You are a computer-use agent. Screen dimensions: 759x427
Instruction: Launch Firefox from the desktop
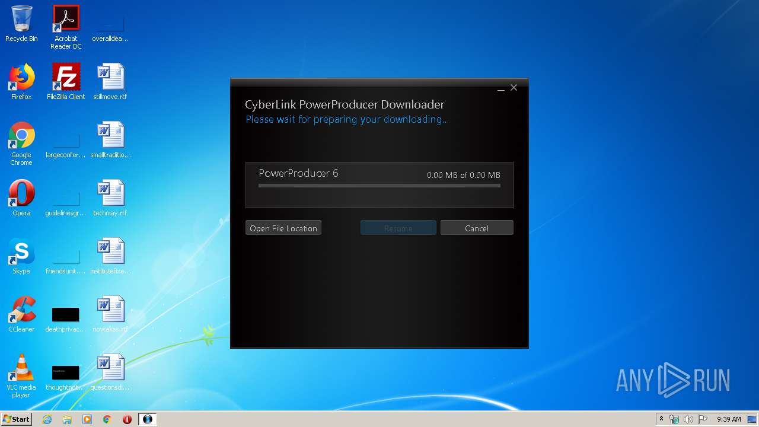tap(21, 82)
